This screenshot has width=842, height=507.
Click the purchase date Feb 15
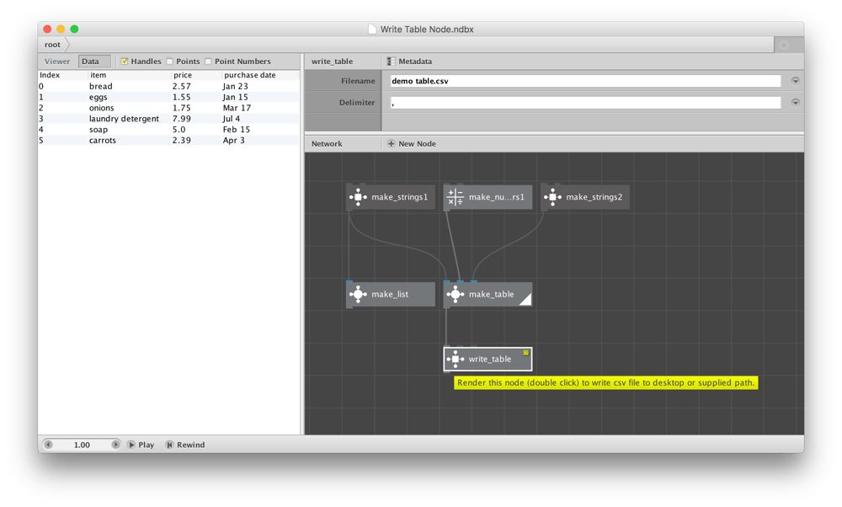click(x=237, y=130)
